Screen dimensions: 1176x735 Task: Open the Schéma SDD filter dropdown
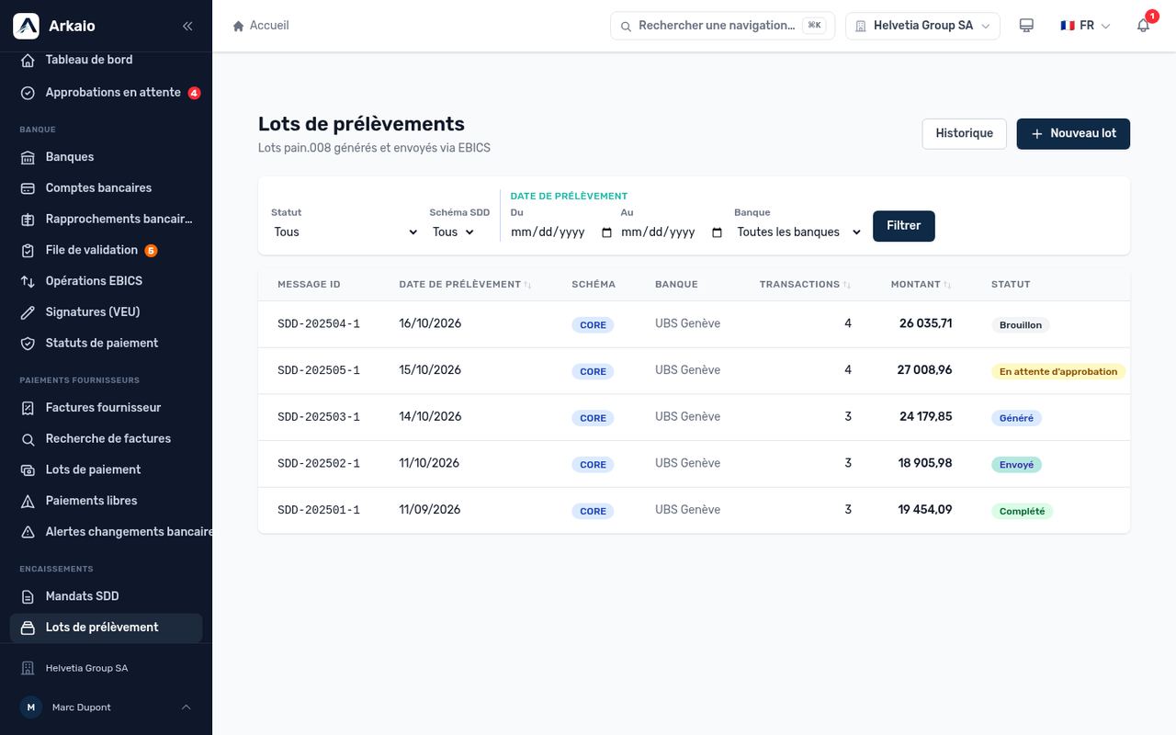(454, 232)
